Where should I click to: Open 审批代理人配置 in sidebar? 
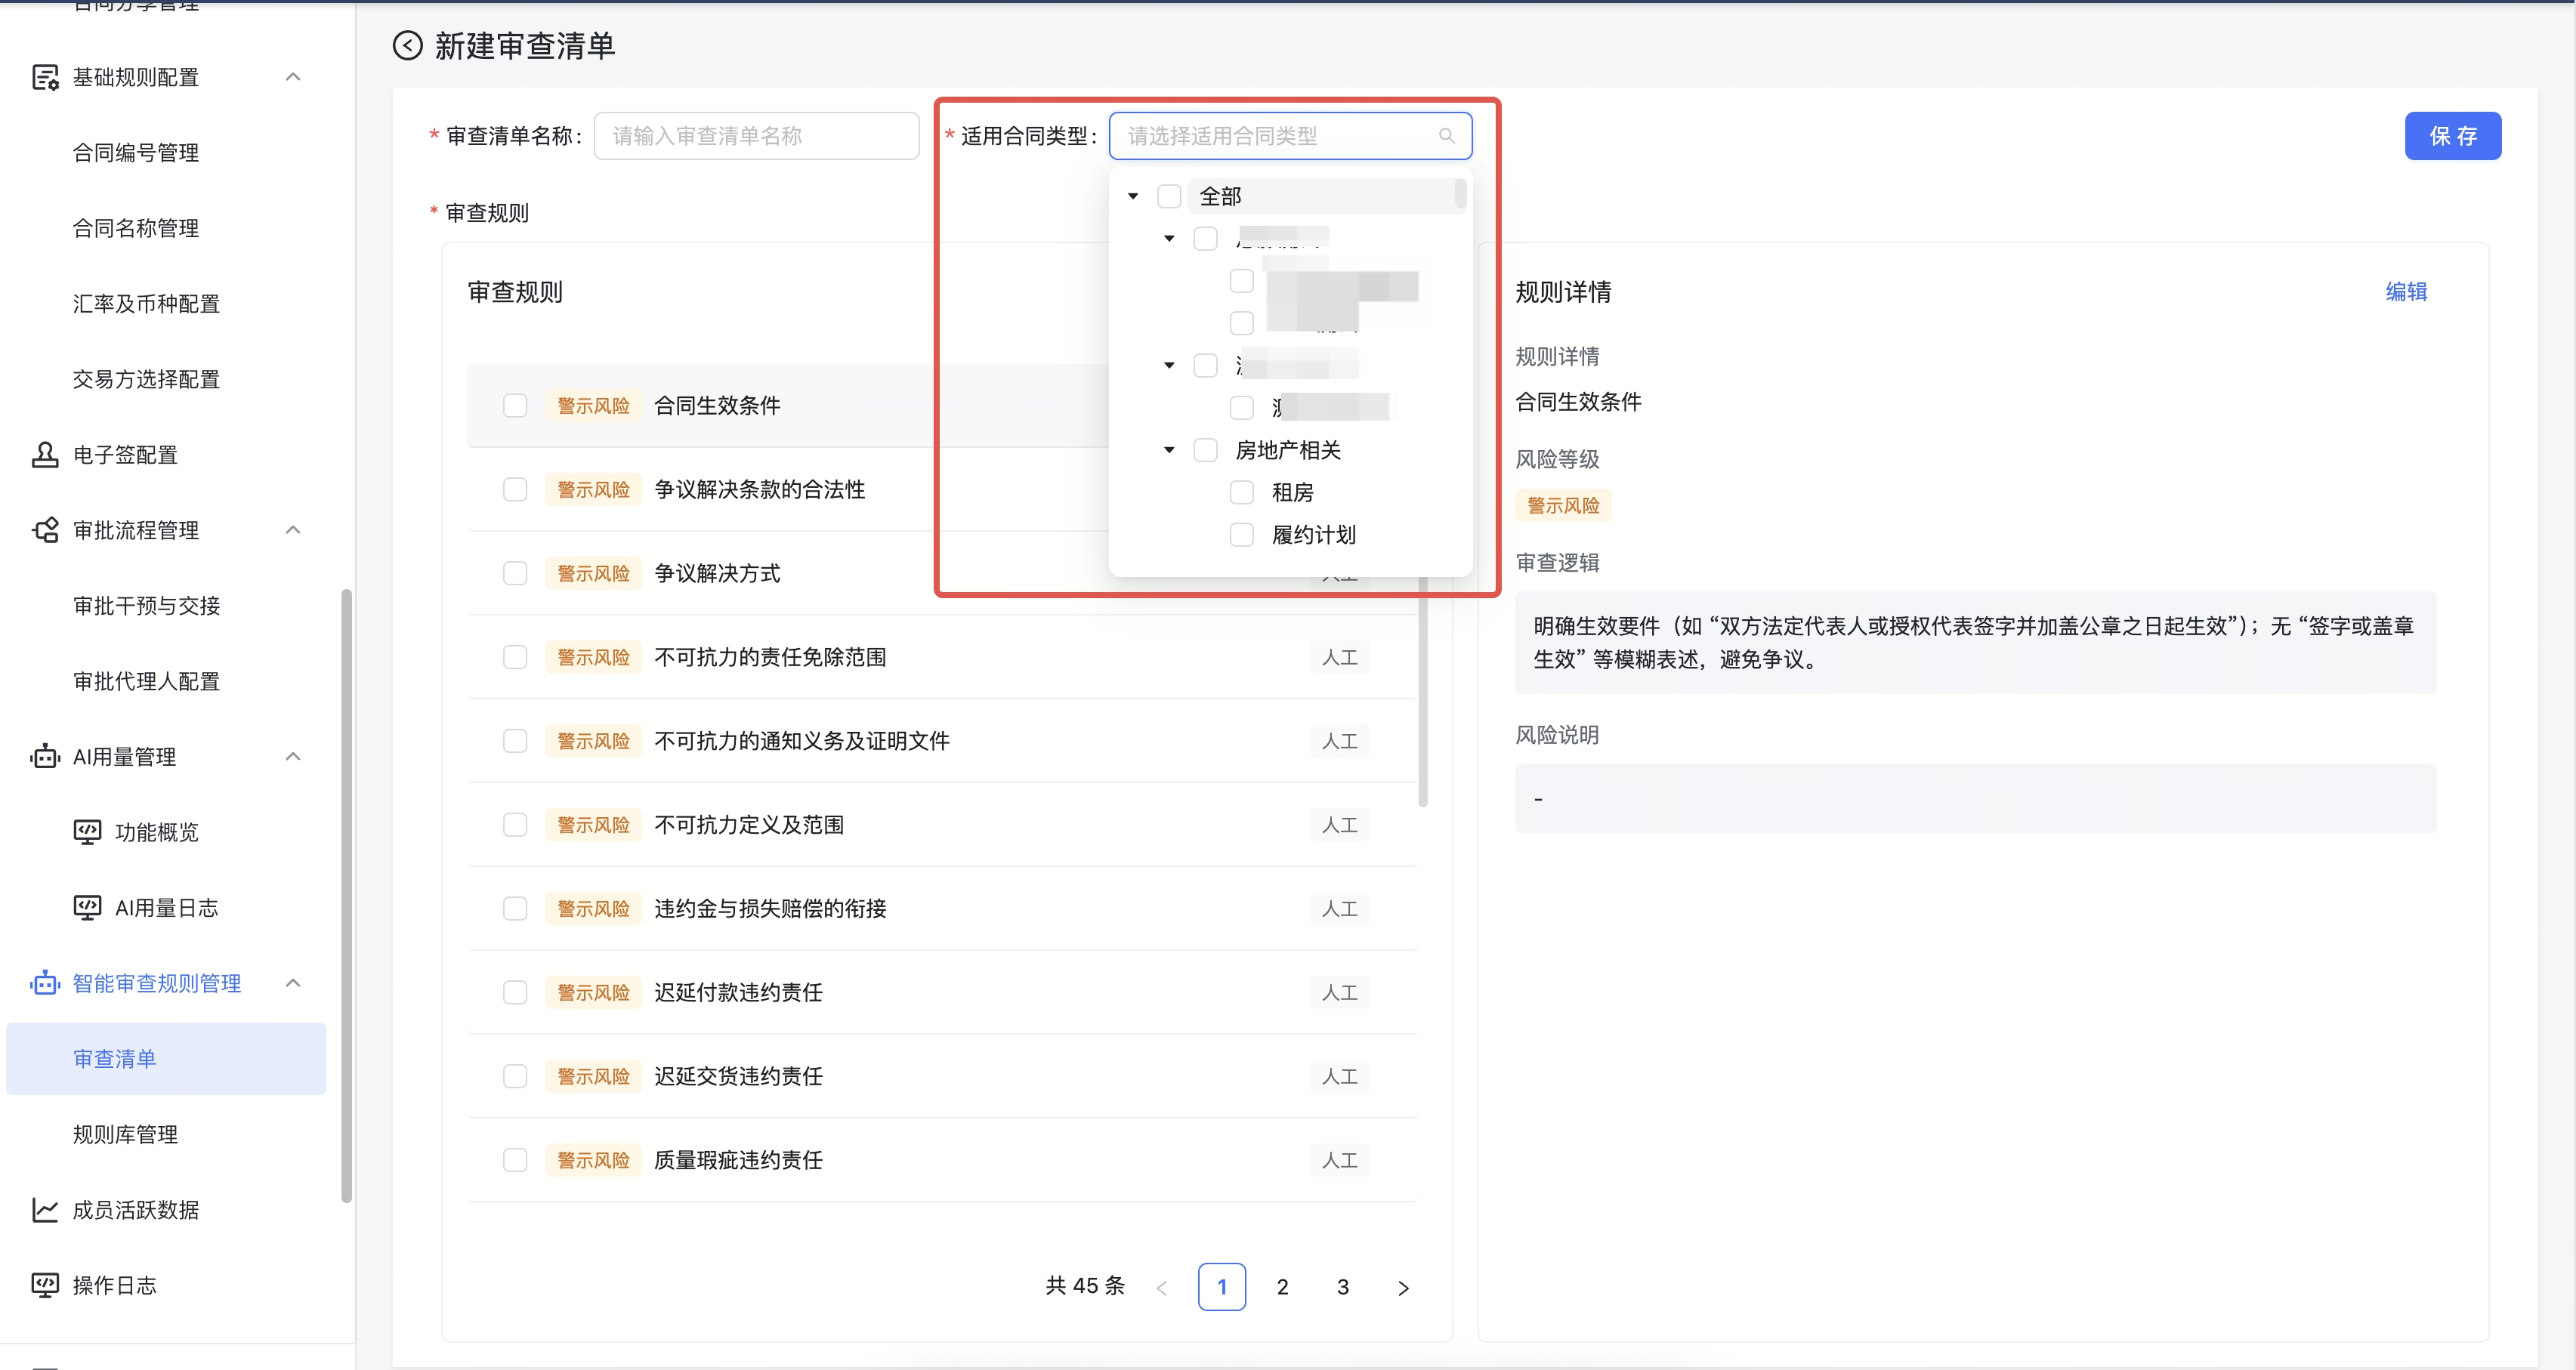146,681
